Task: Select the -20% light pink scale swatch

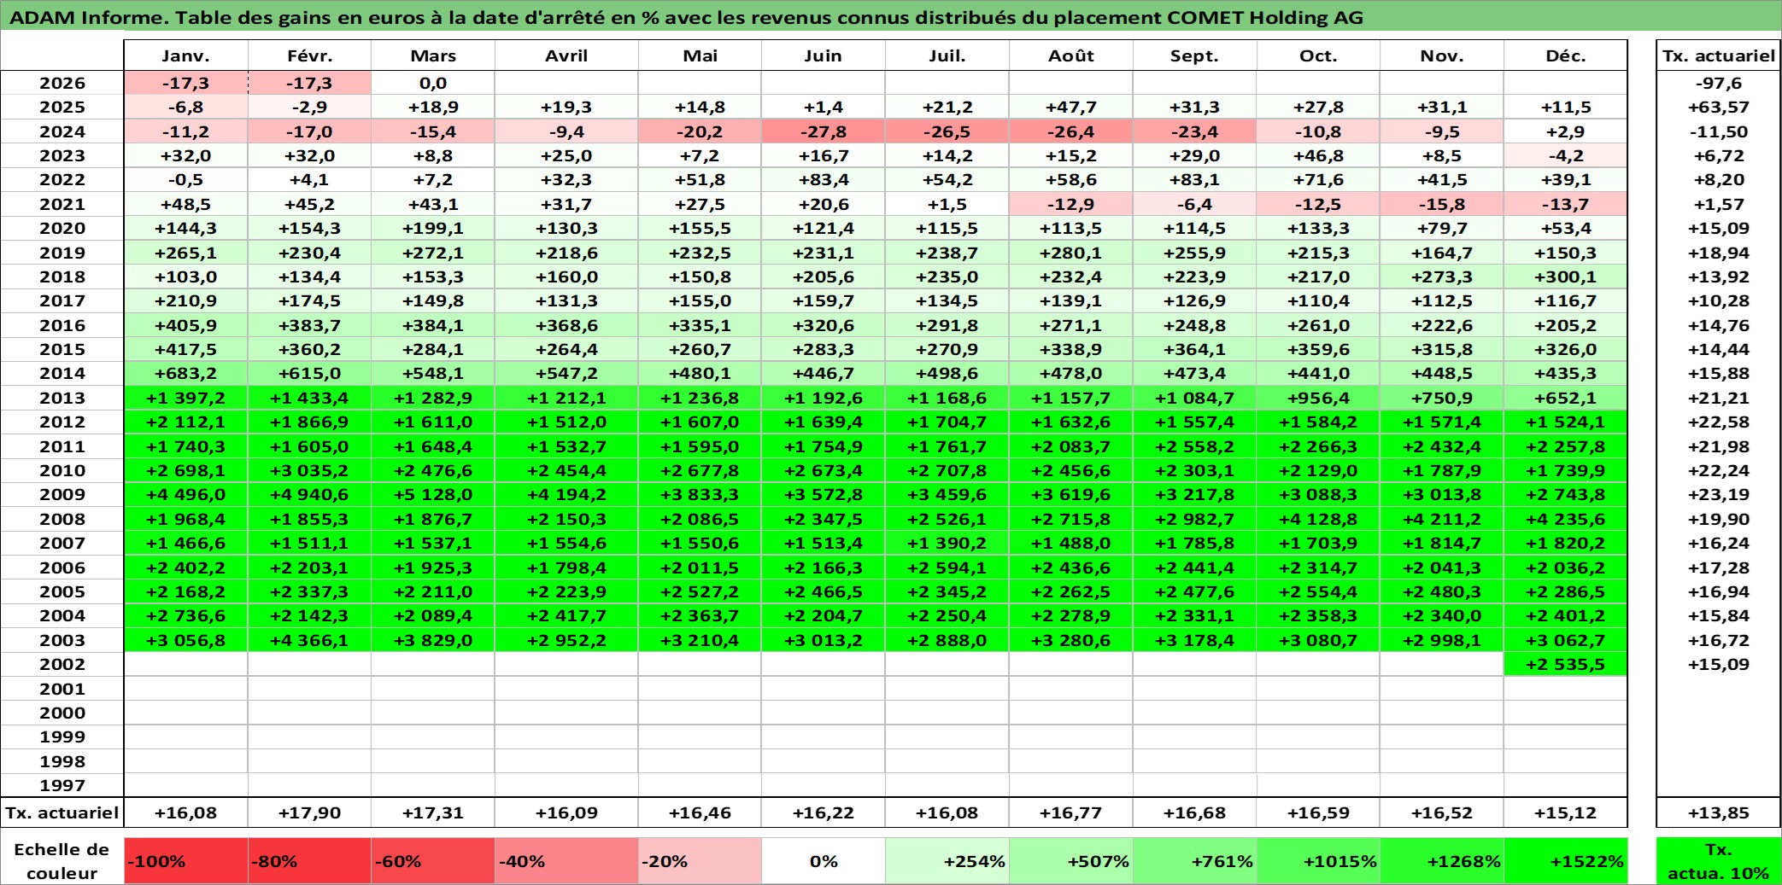Action: tap(700, 861)
